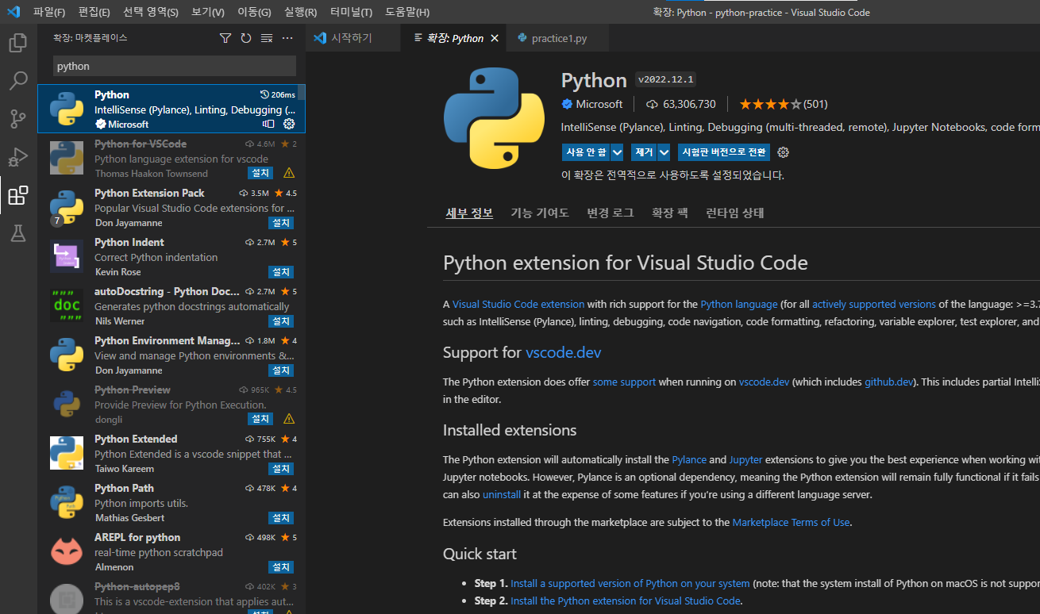Screen dimensions: 1040x614
Task: Open the 실행(R) menu
Action: (x=300, y=12)
